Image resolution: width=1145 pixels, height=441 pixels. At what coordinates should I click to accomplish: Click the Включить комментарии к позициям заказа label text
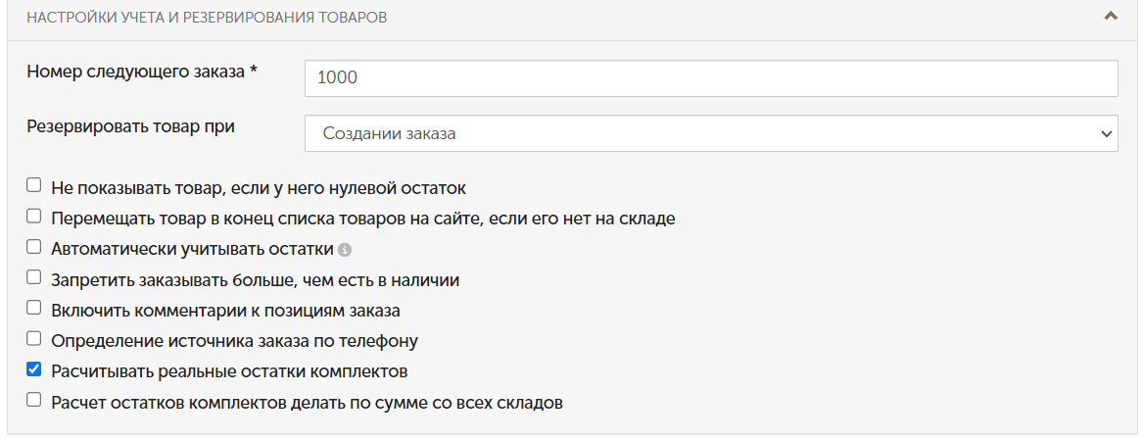click(x=225, y=311)
